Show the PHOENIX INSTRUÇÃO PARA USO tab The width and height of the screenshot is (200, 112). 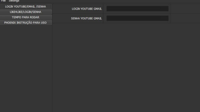(x=26, y=23)
